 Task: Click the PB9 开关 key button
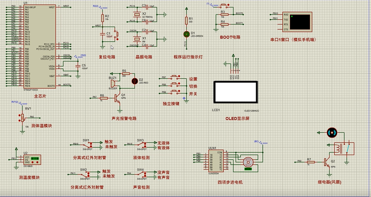[175, 91]
